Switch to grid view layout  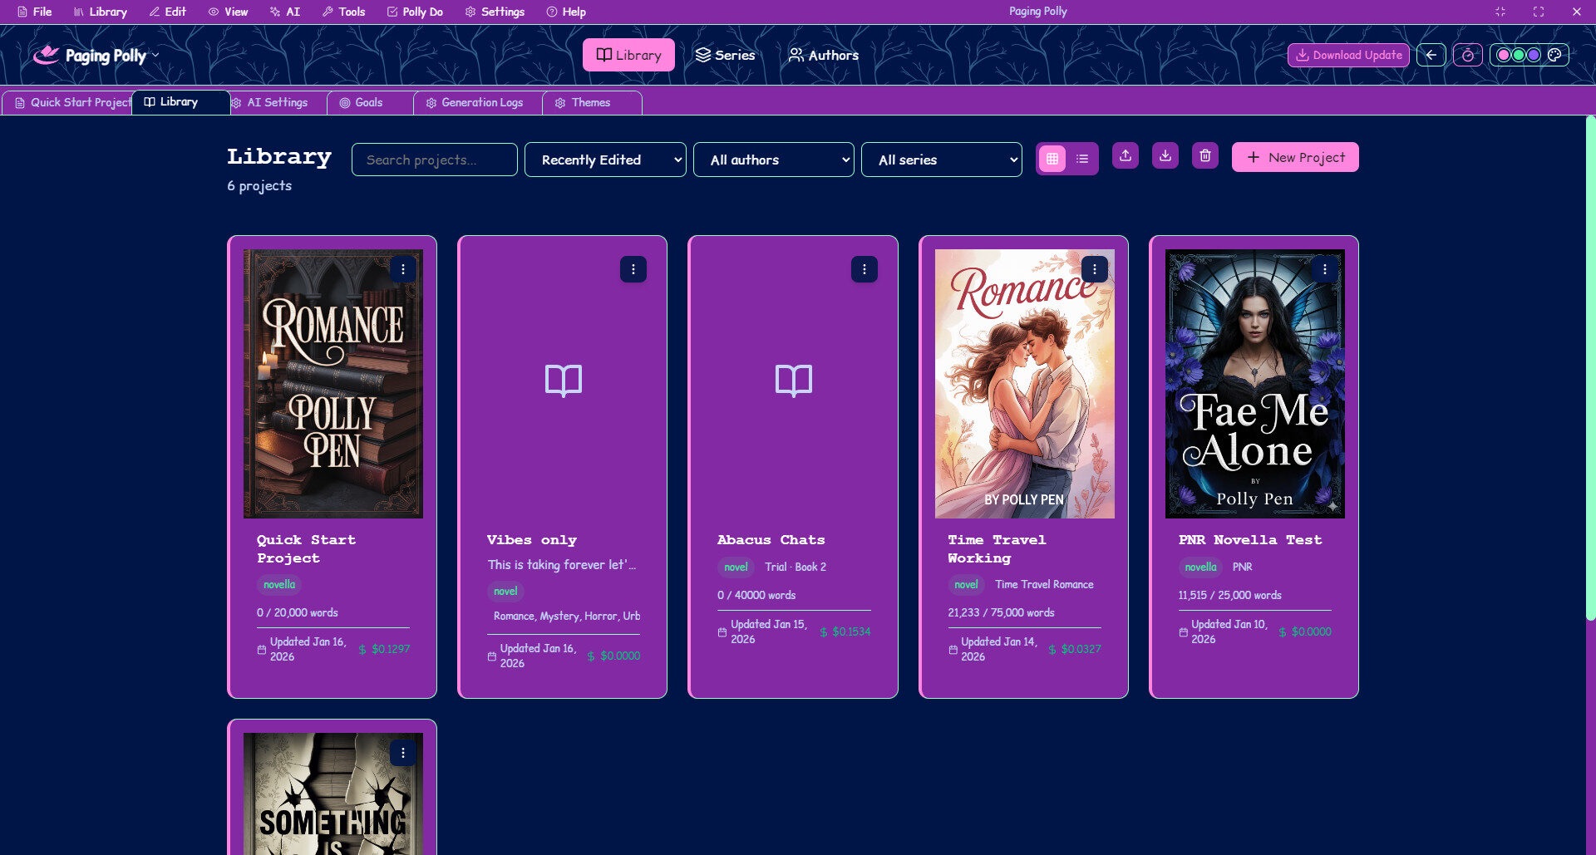click(1052, 159)
